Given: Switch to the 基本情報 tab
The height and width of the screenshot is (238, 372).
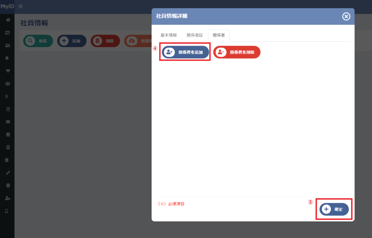Looking at the screenshot, I should 169,35.
